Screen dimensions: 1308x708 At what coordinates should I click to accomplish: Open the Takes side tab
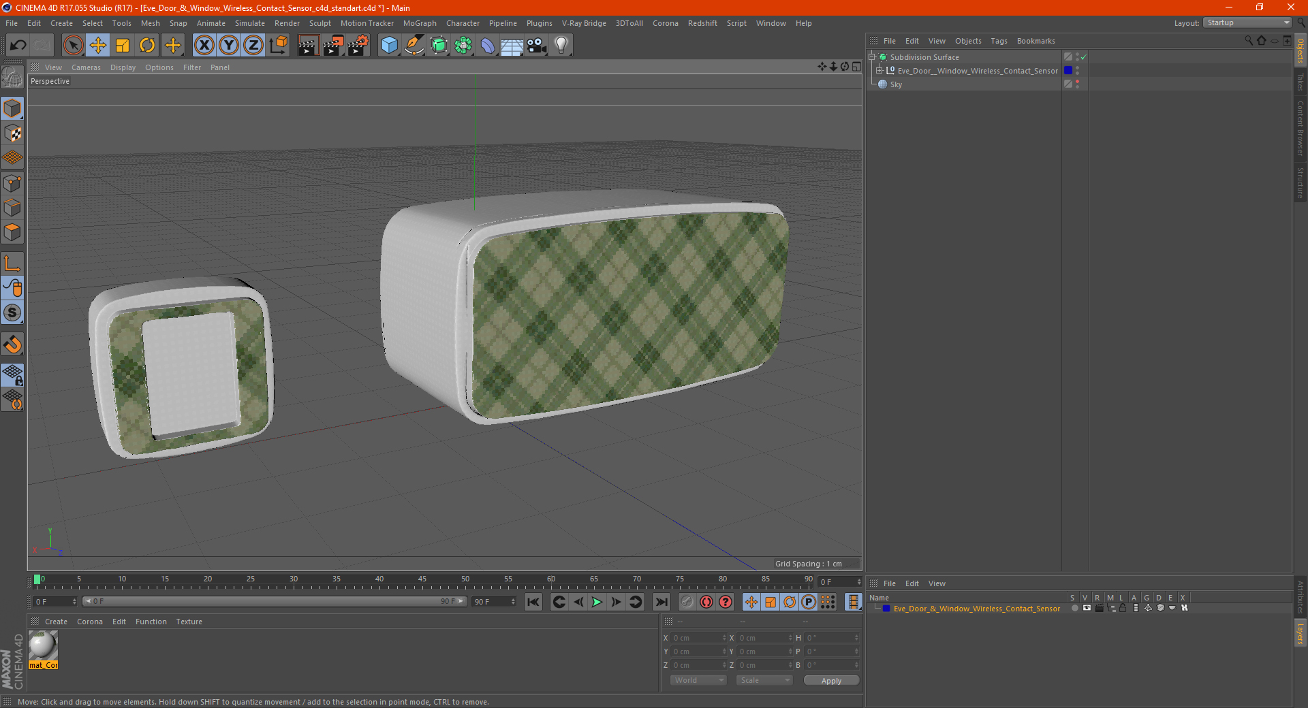pyautogui.click(x=1300, y=82)
